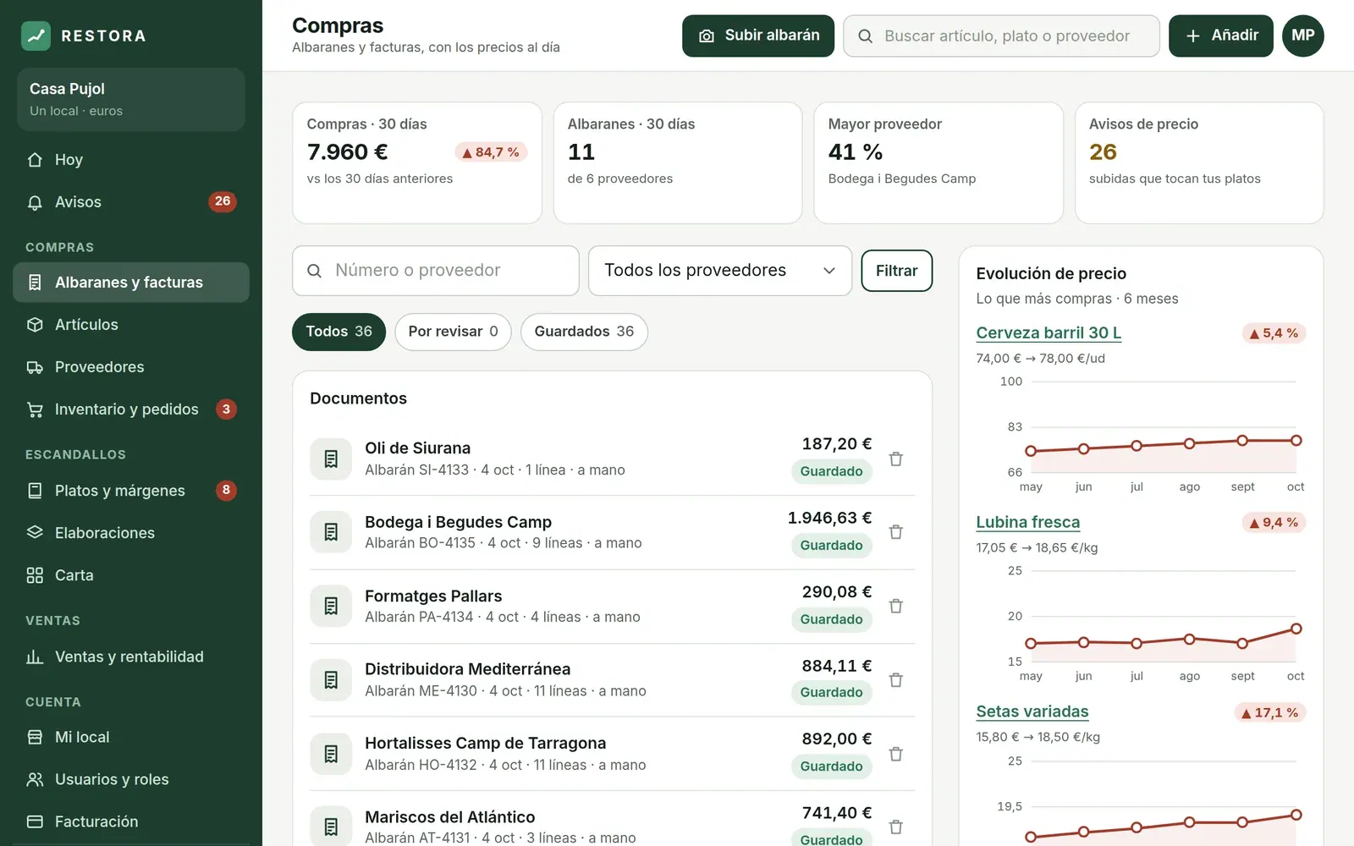Open the Lubina fresca link

click(1027, 522)
